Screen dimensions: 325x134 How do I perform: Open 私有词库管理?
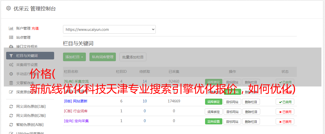(103, 57)
